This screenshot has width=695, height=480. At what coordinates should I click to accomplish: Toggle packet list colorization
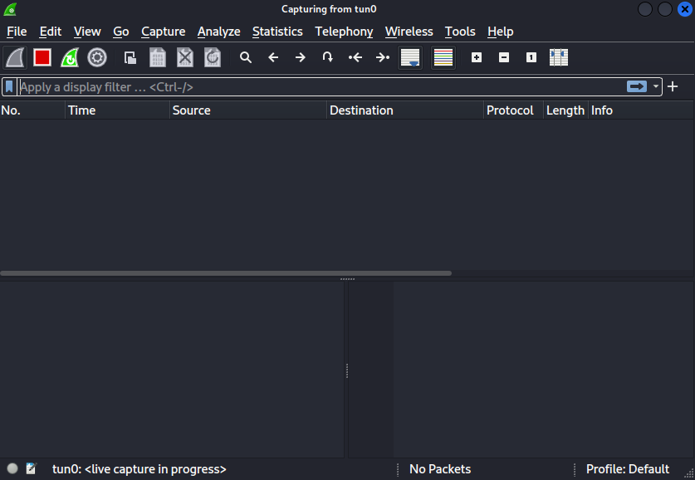443,57
